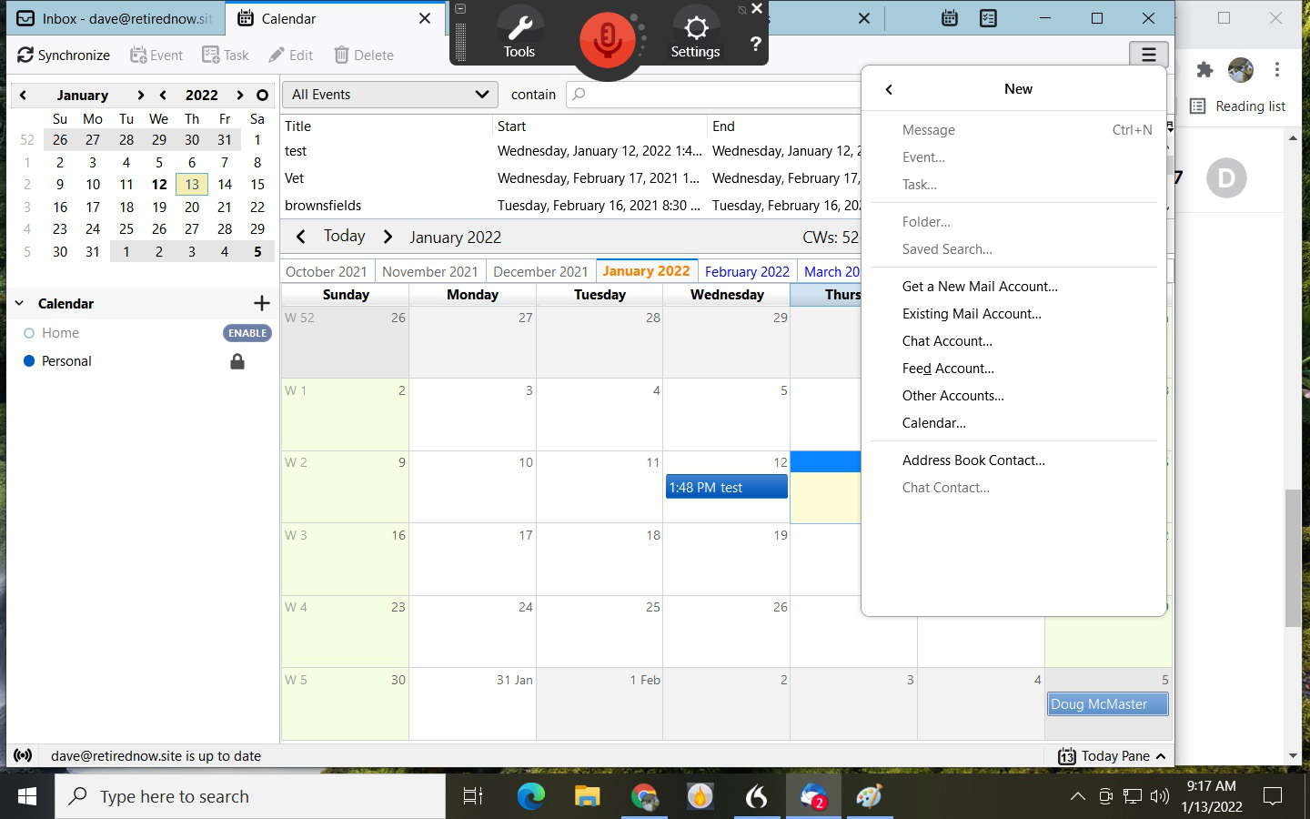The image size is (1310, 819).
Task: Click the plus icon to add calendar
Action: point(262,303)
